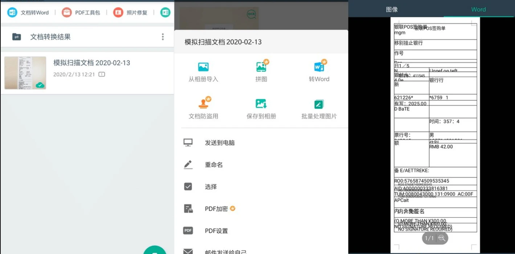Open the 拼图 collage tool
Image resolution: width=515 pixels, height=254 pixels.
pyautogui.click(x=261, y=71)
